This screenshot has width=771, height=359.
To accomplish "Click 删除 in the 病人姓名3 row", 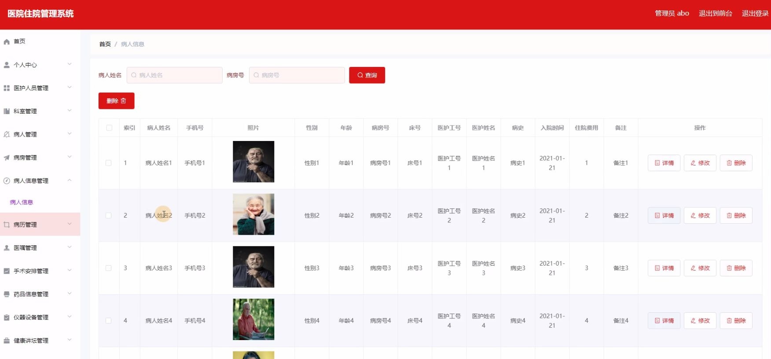I will pos(736,268).
